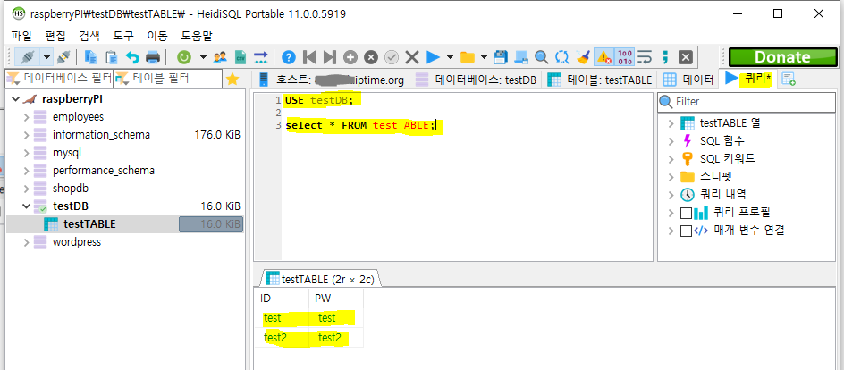Image resolution: width=844 pixels, height=370 pixels.
Task: Click the add new query tab icon
Action: (x=789, y=79)
